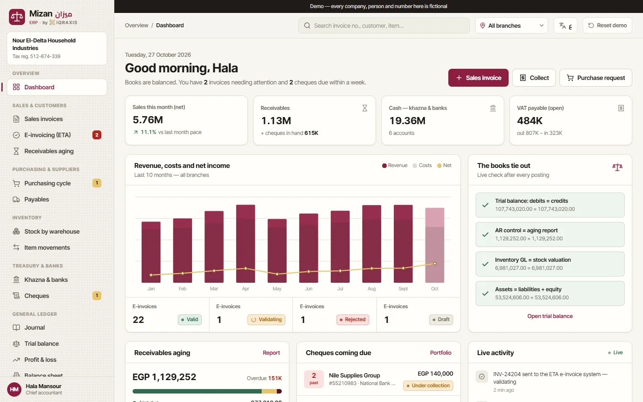643x402 pixels.
Task: Open the Receivables aging Report link
Action: pos(271,352)
